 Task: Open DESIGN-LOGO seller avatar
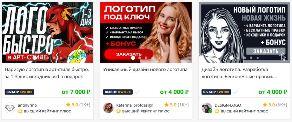(207, 108)
